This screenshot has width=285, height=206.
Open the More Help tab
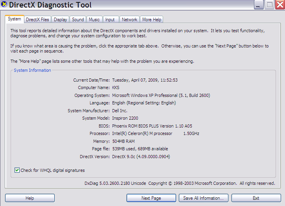click(151, 20)
